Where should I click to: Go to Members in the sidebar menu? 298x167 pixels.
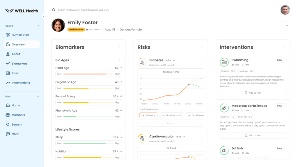point(18,115)
